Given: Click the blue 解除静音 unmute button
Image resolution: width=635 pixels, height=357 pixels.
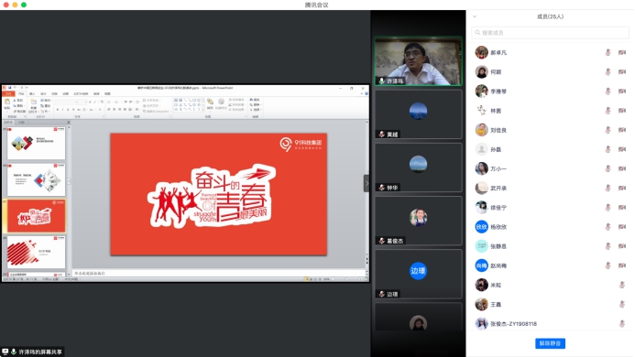Looking at the screenshot, I should click(x=550, y=343).
